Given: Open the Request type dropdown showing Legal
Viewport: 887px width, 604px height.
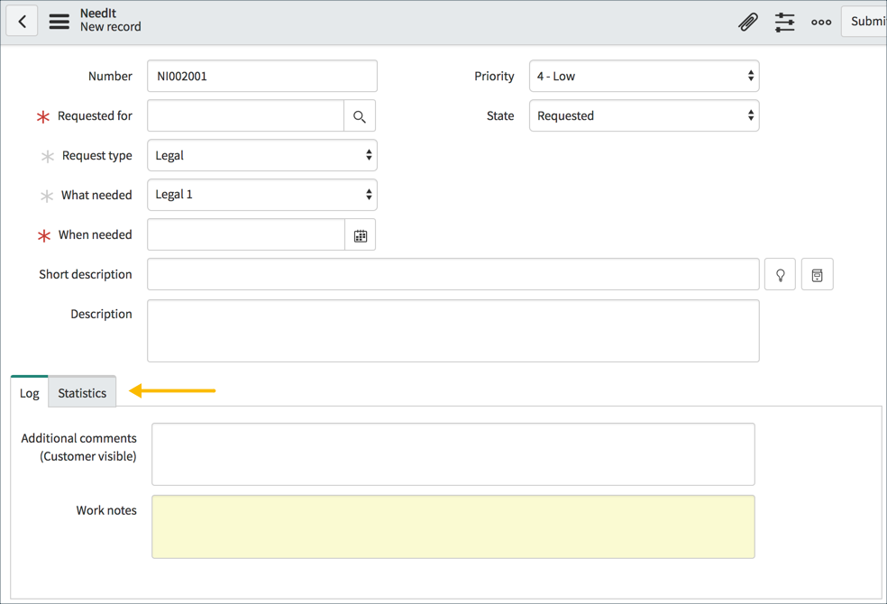Looking at the screenshot, I should coord(261,155).
